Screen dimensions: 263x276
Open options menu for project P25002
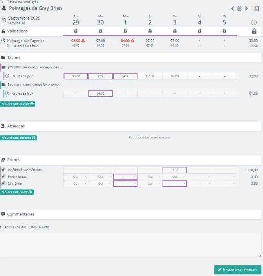coord(8,67)
